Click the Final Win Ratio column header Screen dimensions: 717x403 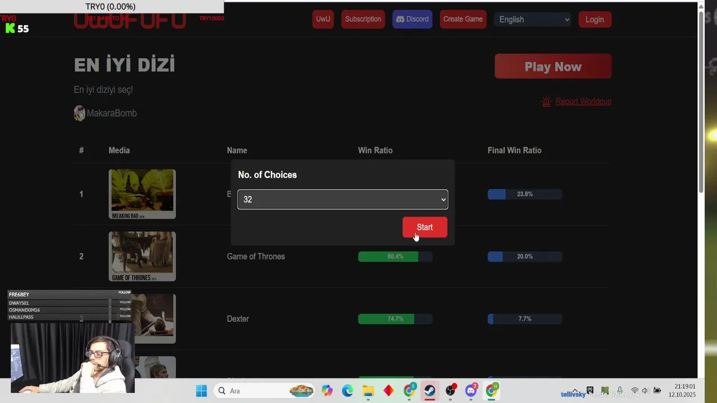(514, 150)
